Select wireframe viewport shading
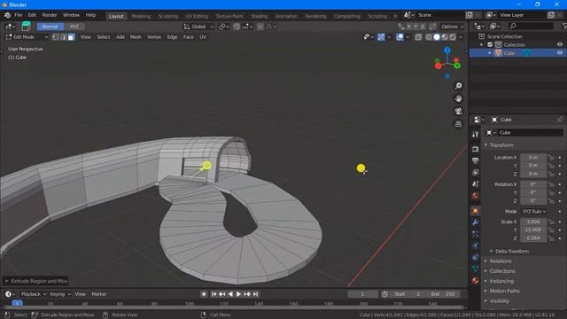Screen dimensions: 567x319 (429, 37)
